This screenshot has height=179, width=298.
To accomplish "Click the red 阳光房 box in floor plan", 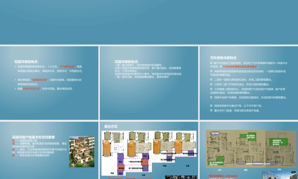I will point(121,168).
